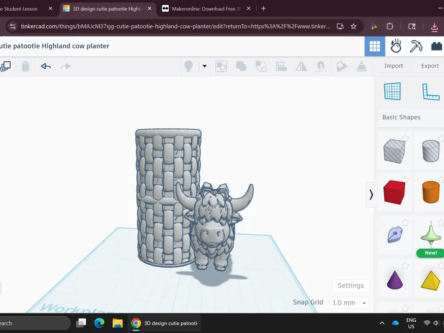Click the Settings button
The height and width of the screenshot is (333, 444).
[351, 285]
